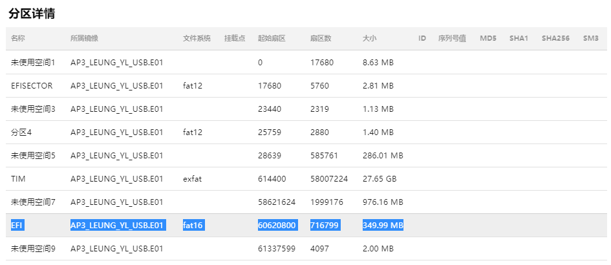Image resolution: width=611 pixels, height=265 pixels.
Task: Click the 1.13 MB size cell
Action: coord(378,109)
